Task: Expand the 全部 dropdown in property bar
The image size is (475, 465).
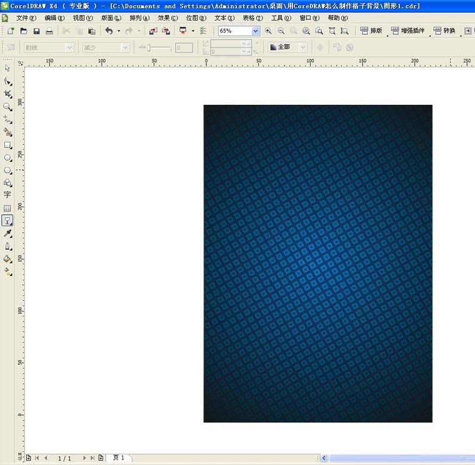Action: click(303, 47)
